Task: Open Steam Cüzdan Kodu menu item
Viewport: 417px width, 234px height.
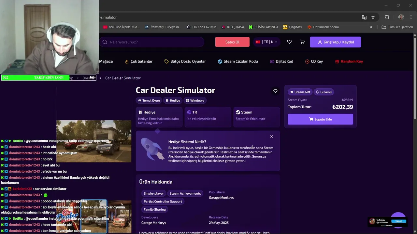Action: [238, 61]
